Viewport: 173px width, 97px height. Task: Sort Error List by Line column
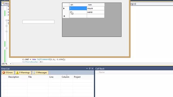click(55, 77)
